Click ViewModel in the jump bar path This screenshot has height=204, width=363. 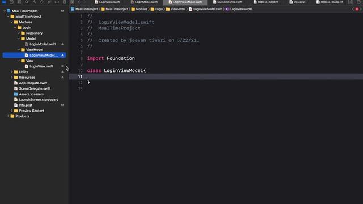pos(176,9)
